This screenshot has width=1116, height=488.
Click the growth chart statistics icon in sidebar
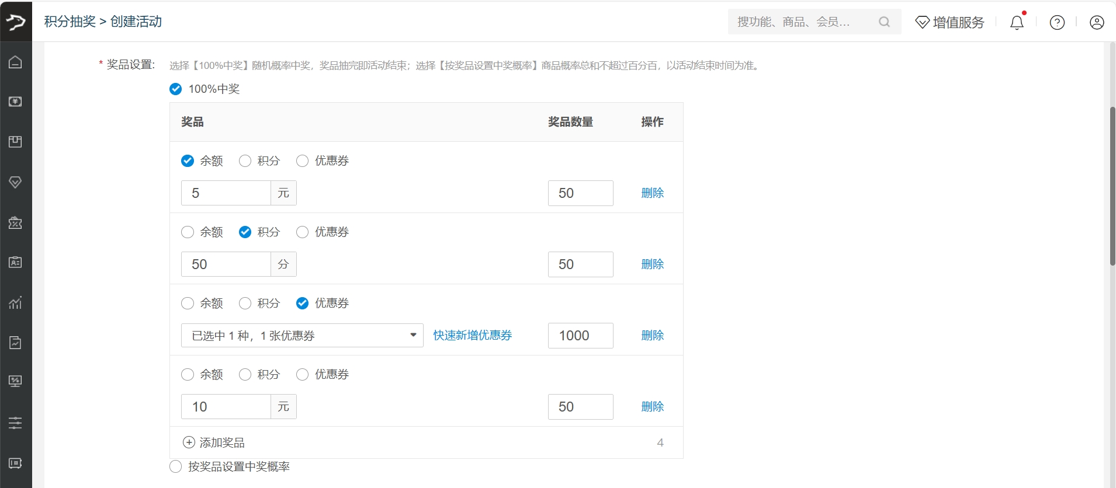click(15, 302)
